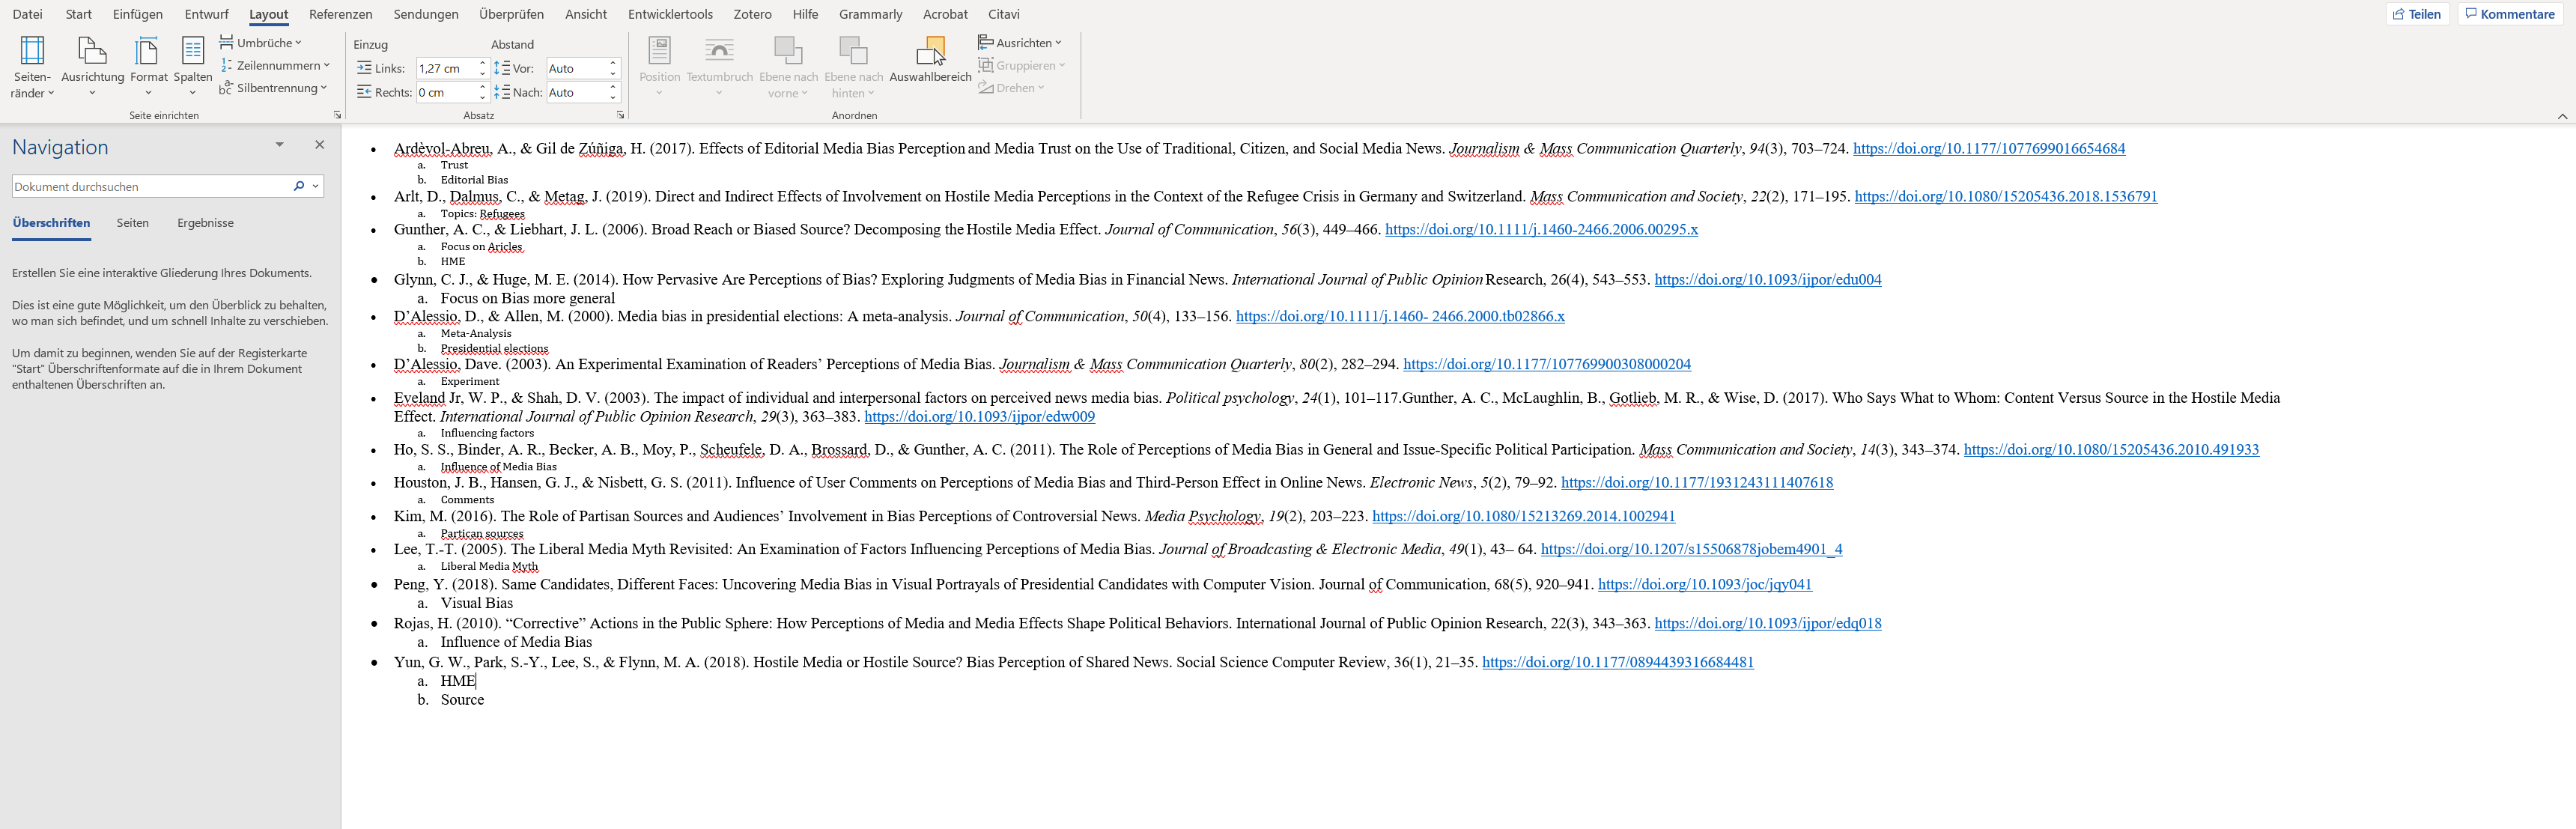Increase the Links indent stepper
This screenshot has width=2576, height=829.
(x=483, y=64)
